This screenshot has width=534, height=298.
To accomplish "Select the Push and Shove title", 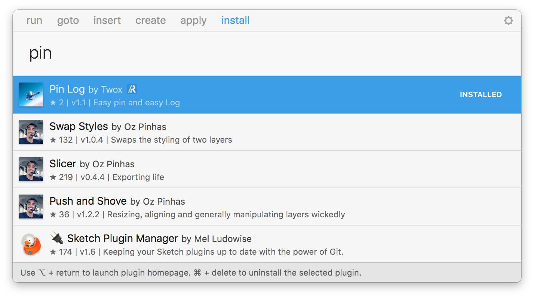I will click(x=88, y=201).
